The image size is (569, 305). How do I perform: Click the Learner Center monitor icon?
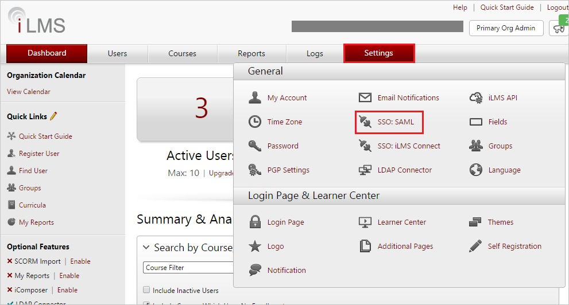(365, 222)
